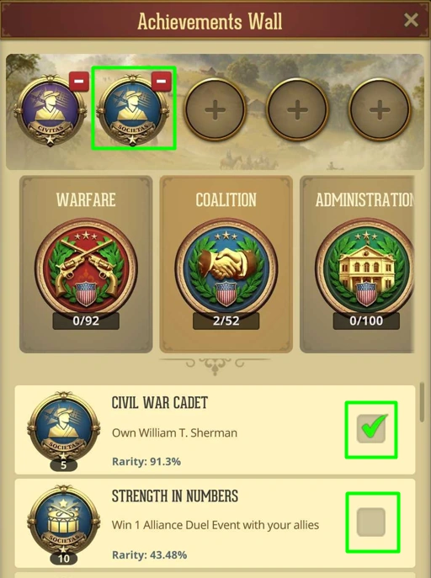
Task: Click the blue Societas badge in showcase
Action: [133, 110]
